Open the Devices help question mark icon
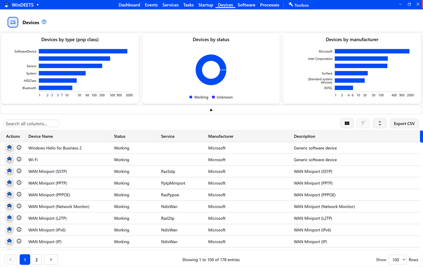 tap(44, 22)
